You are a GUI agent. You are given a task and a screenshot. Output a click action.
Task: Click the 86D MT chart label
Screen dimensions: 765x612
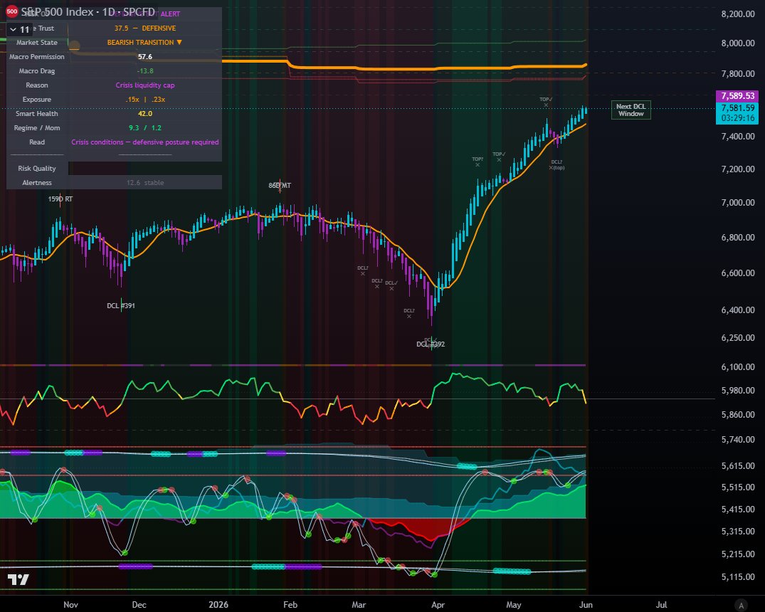click(x=280, y=186)
